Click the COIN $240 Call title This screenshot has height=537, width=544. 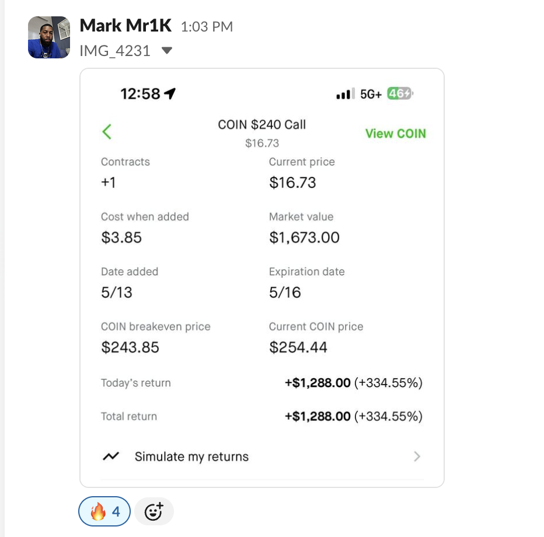[x=261, y=124]
